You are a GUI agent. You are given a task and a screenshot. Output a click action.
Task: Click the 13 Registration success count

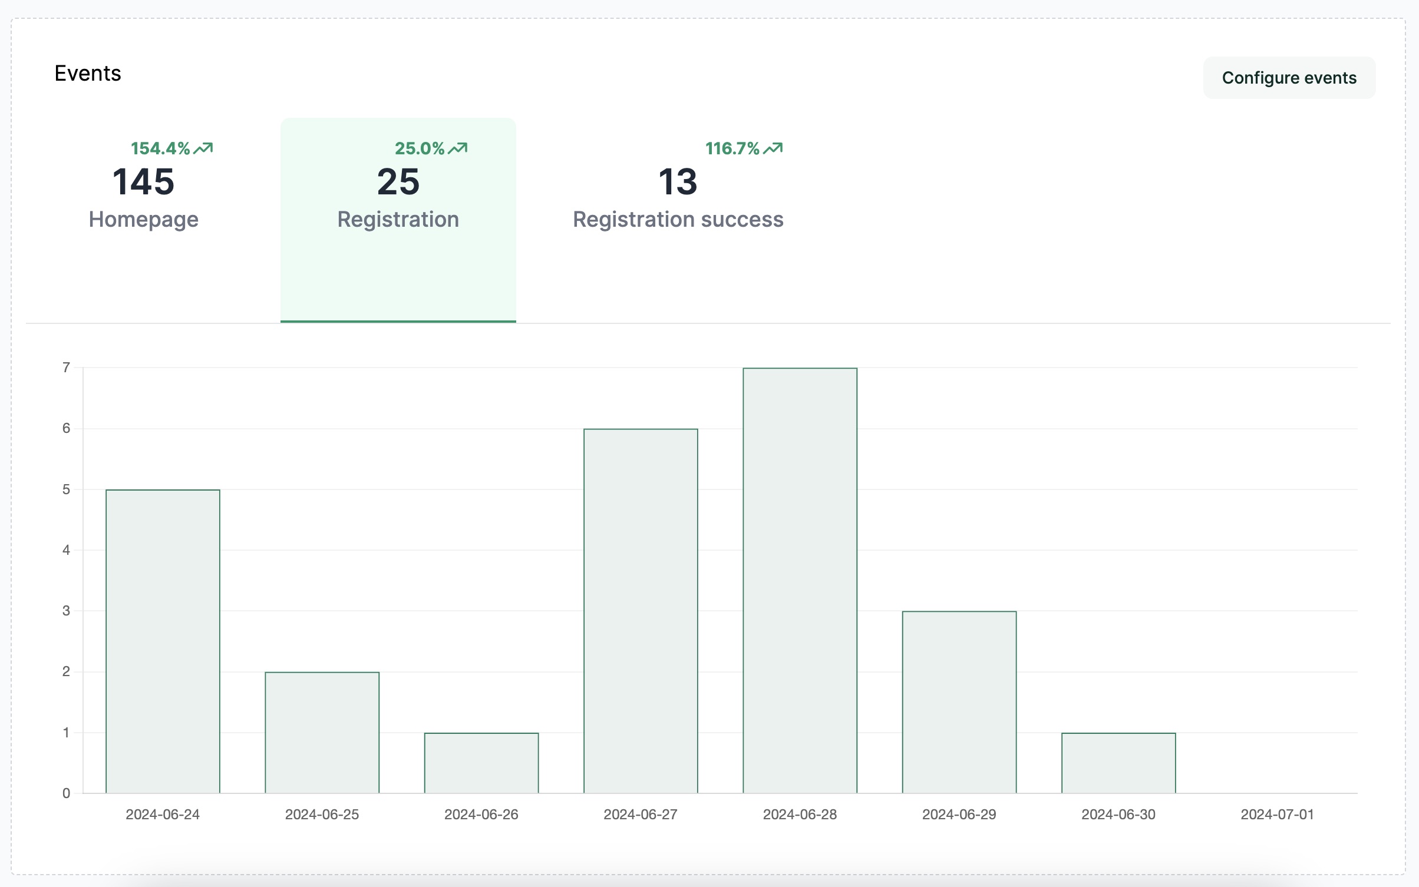click(x=678, y=181)
